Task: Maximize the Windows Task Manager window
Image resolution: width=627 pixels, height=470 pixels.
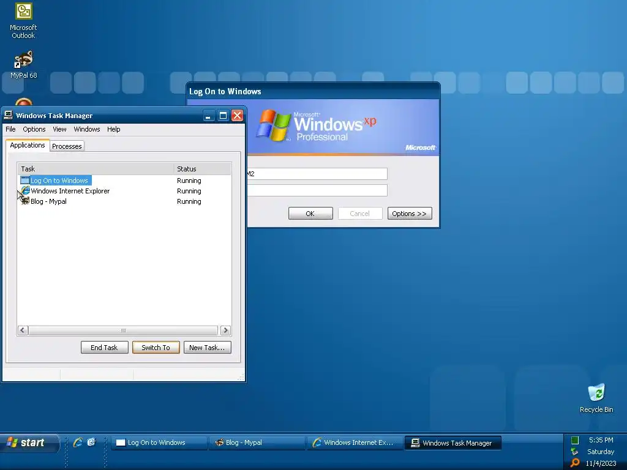Action: [x=223, y=116]
